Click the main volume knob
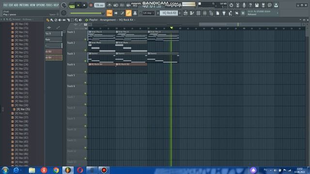Viewport: 310px width, 174px height. click(63, 5)
